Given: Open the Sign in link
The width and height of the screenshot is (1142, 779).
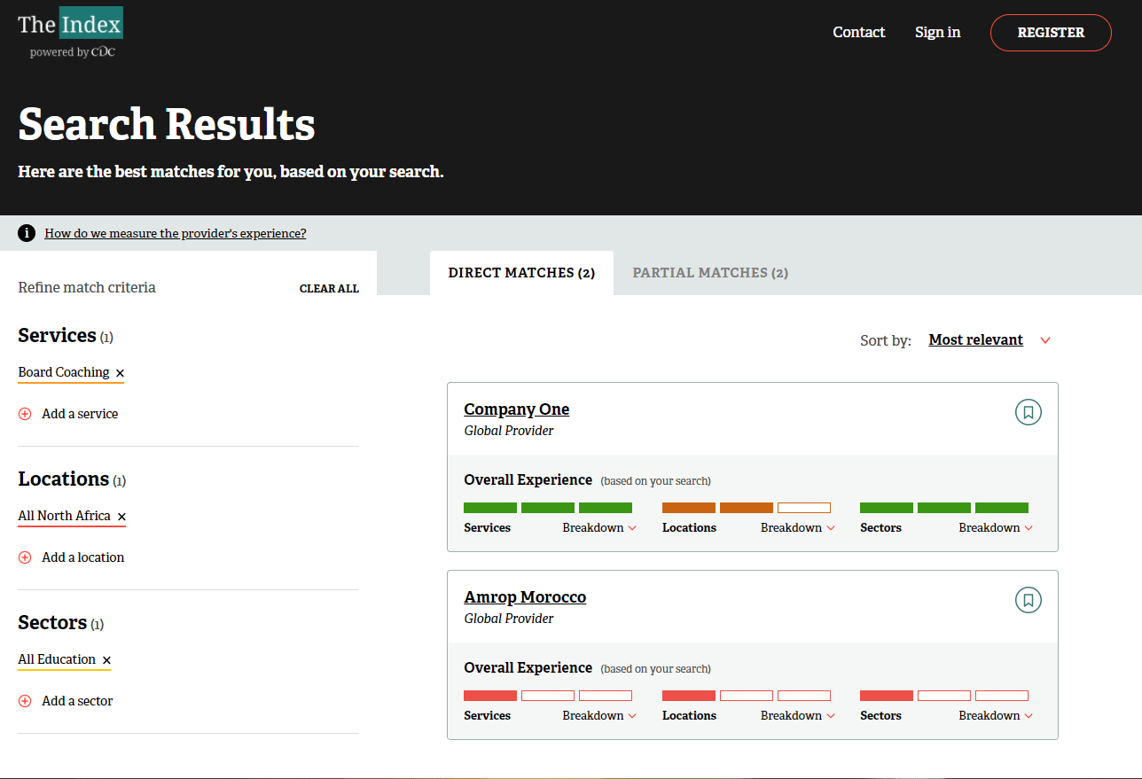Looking at the screenshot, I should point(937,33).
